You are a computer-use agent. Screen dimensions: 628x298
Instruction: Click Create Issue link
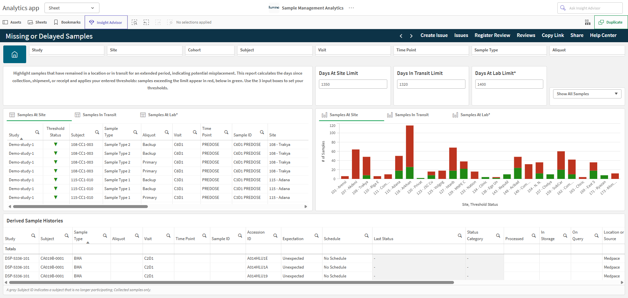pos(434,35)
